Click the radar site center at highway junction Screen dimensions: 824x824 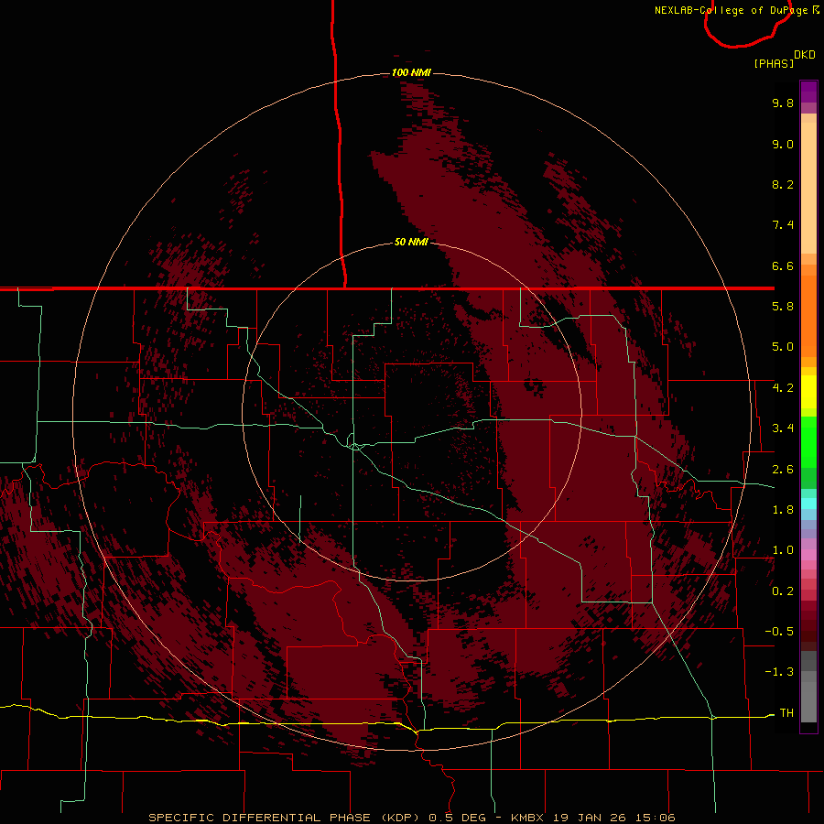(355, 446)
